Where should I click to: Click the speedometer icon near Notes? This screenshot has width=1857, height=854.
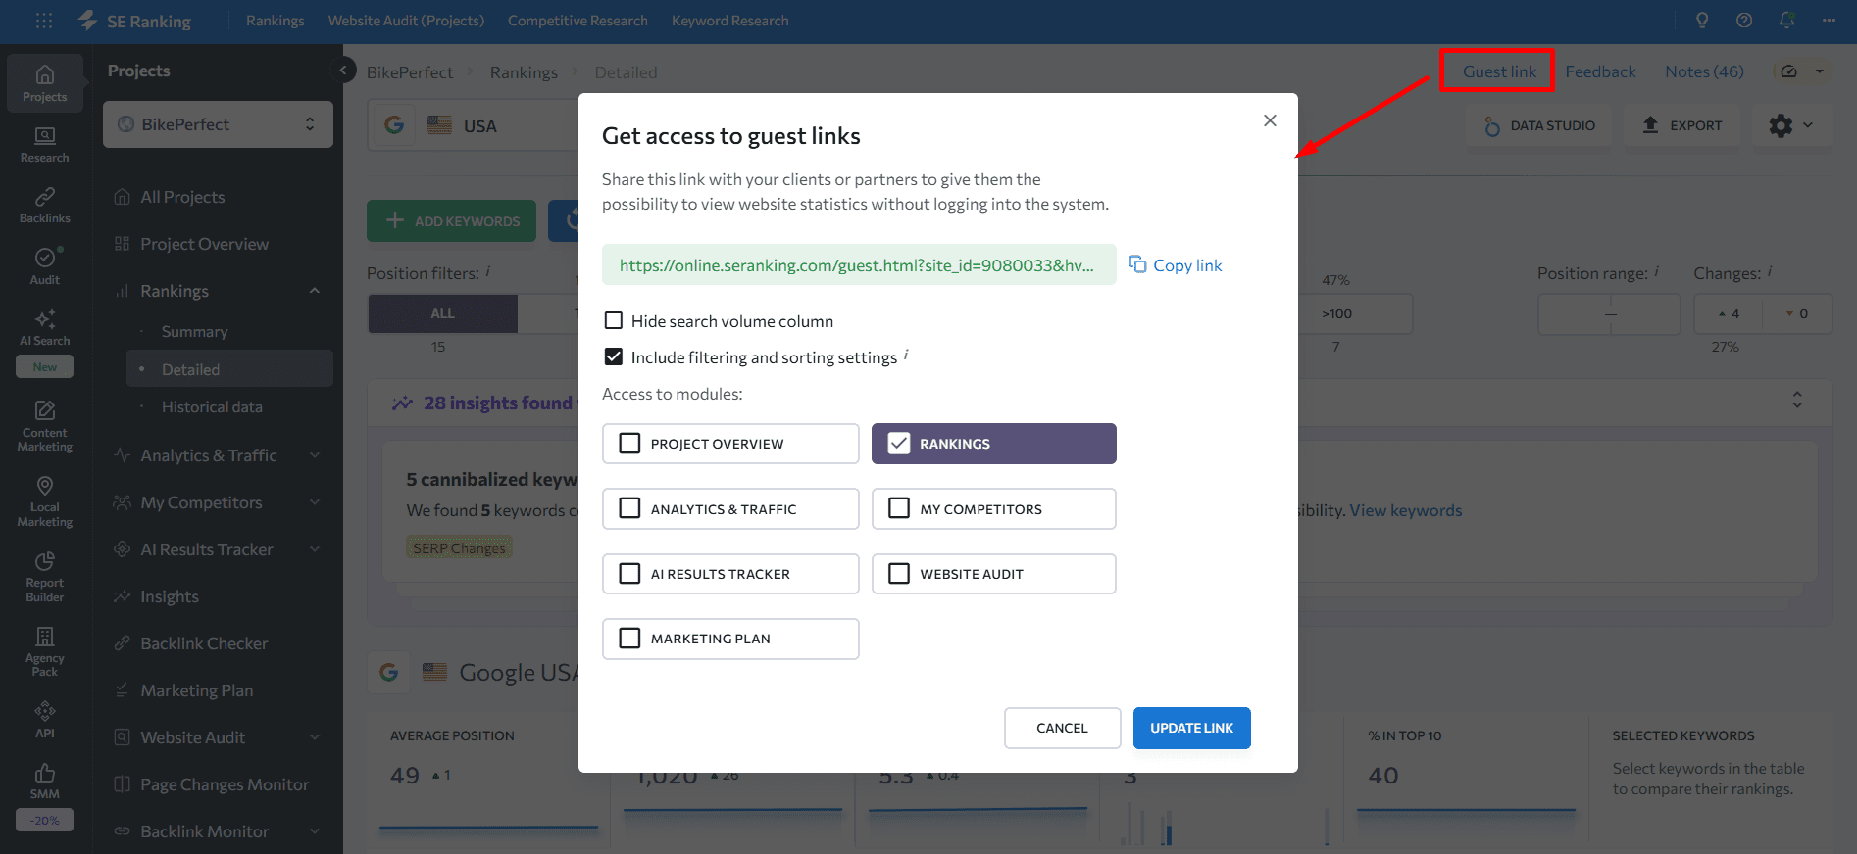(1788, 71)
